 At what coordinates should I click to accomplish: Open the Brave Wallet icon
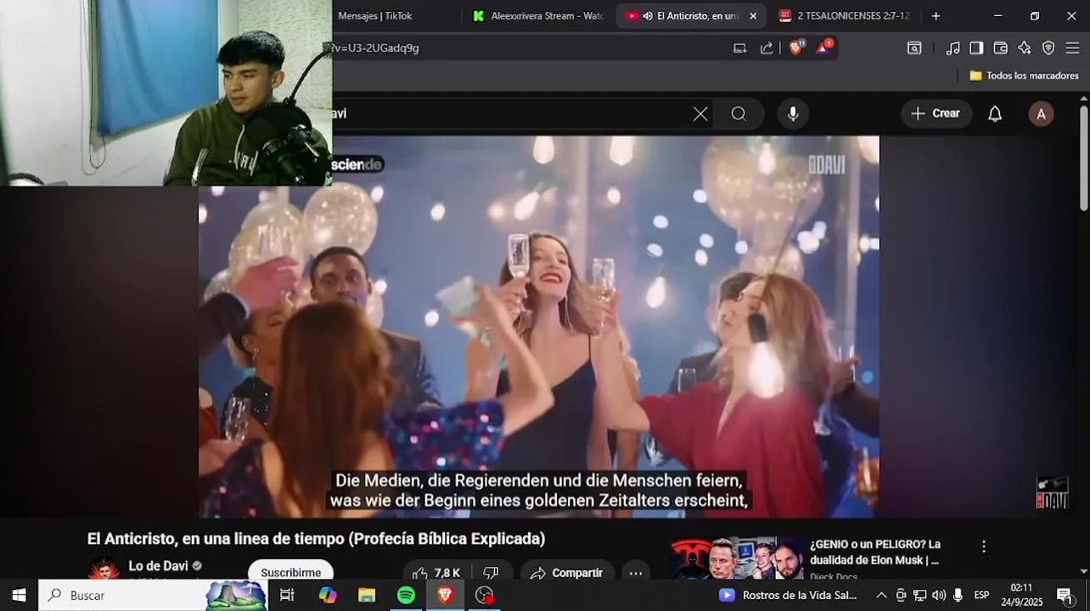point(1001,48)
